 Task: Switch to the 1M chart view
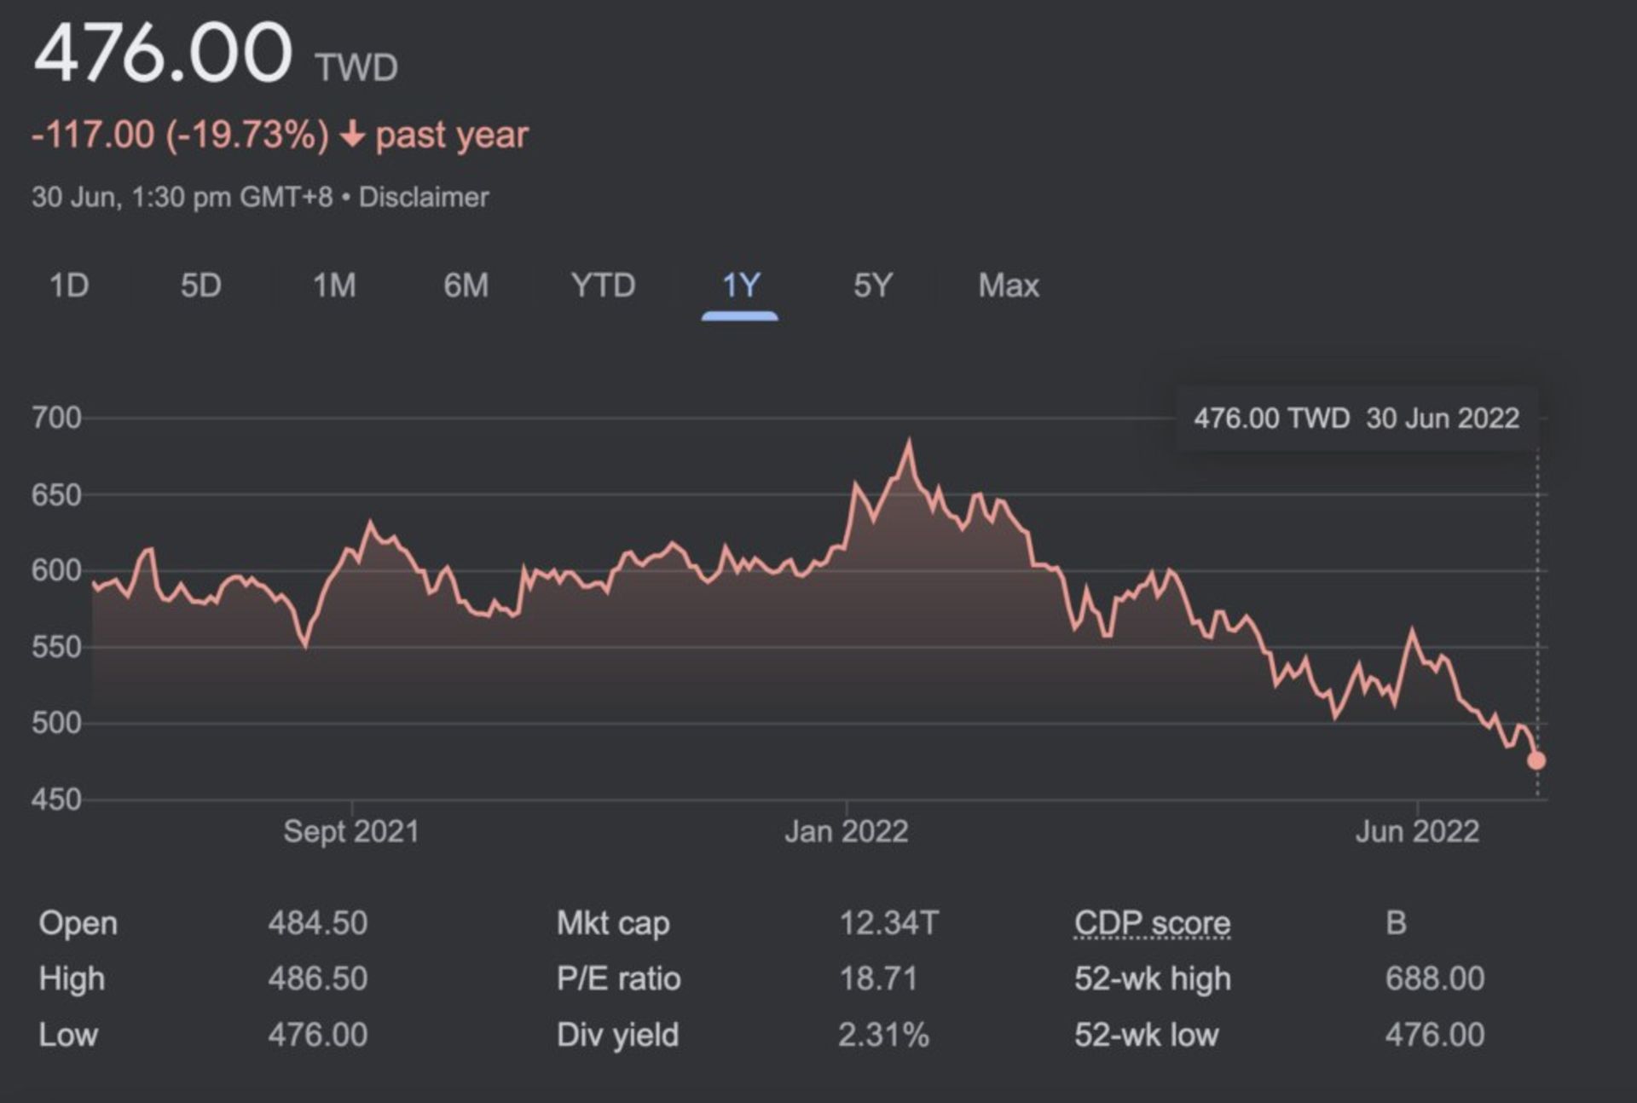[333, 286]
